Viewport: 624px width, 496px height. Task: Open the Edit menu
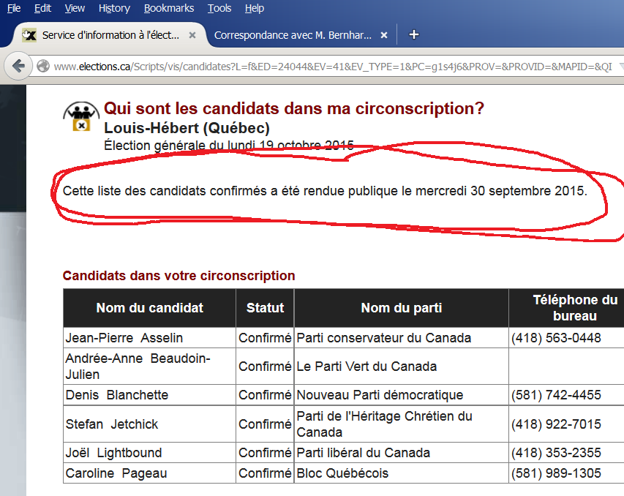[42, 8]
